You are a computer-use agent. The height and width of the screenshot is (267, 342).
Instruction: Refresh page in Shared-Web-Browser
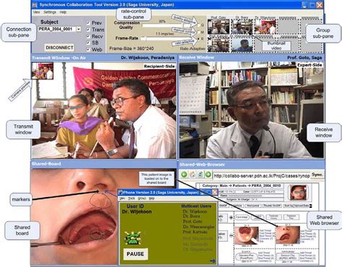click(200, 175)
